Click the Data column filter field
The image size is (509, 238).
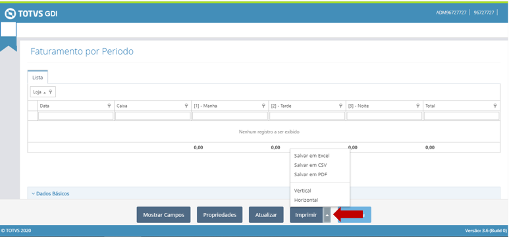[x=76, y=116]
